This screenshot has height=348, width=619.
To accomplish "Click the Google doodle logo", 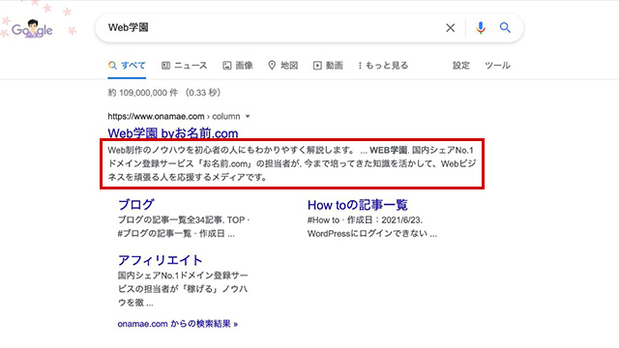I will point(32,29).
